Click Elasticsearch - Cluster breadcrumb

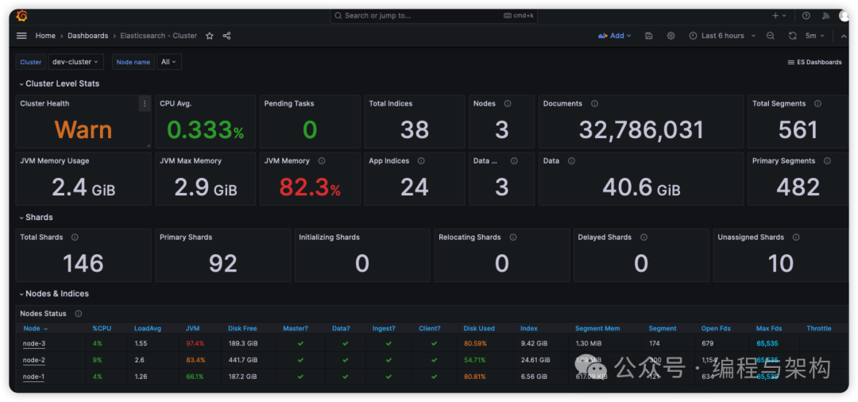[x=159, y=36]
